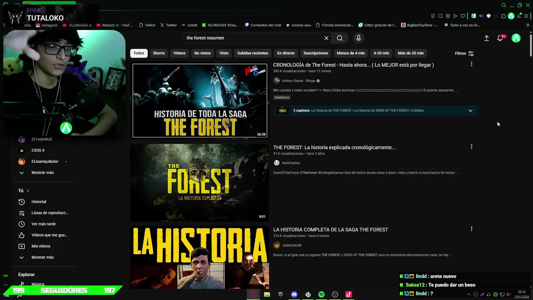This screenshot has height=300, width=533.
Task: Select the Todos filter chip
Action: pos(139,53)
